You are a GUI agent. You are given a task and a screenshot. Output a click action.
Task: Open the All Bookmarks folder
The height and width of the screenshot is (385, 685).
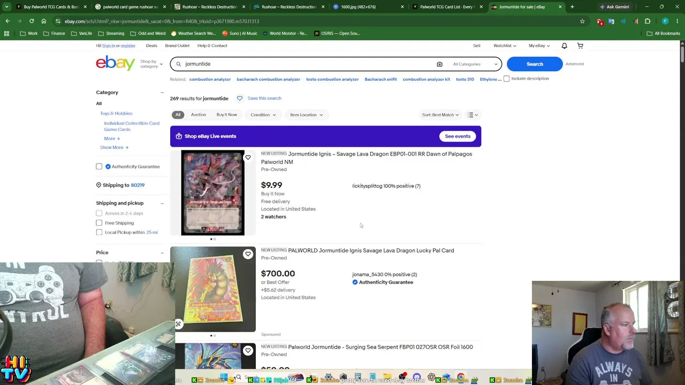(664, 33)
